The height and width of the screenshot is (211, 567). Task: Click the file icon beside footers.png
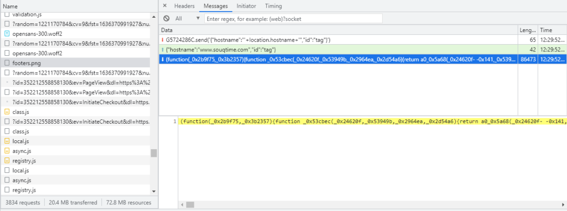click(x=7, y=63)
